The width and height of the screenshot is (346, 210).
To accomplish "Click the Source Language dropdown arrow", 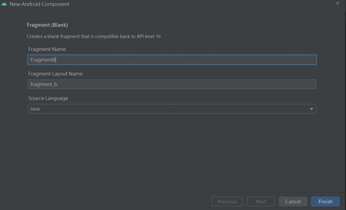I will pos(312,109).
